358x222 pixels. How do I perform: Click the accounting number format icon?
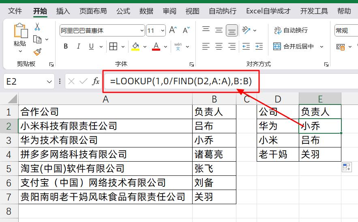pos(341,47)
